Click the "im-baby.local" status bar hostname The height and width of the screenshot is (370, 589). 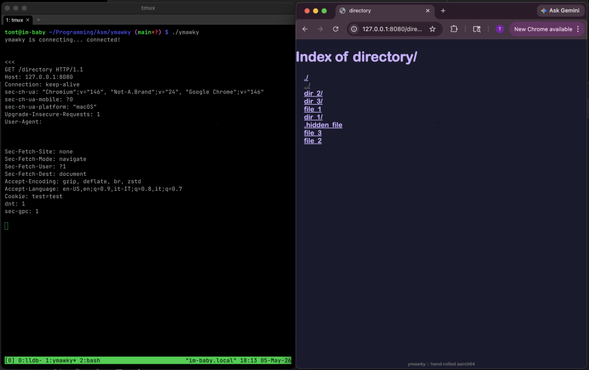tap(211, 361)
